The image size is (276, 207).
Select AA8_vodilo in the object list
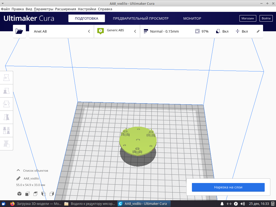[x=31, y=178]
